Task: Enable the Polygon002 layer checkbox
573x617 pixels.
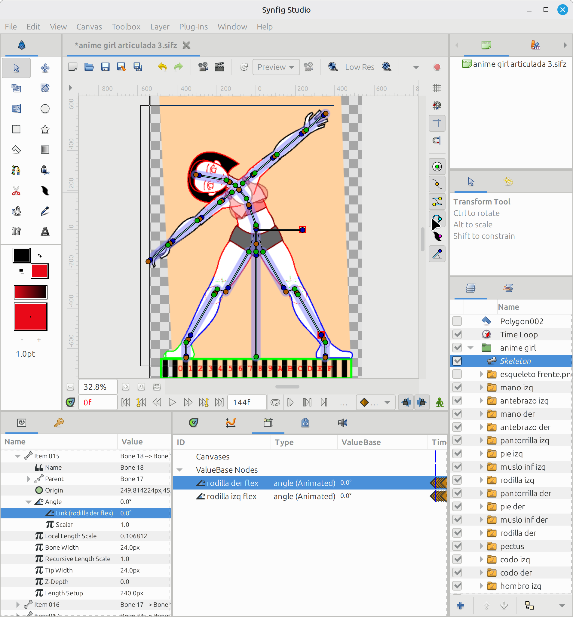Action: 457,321
